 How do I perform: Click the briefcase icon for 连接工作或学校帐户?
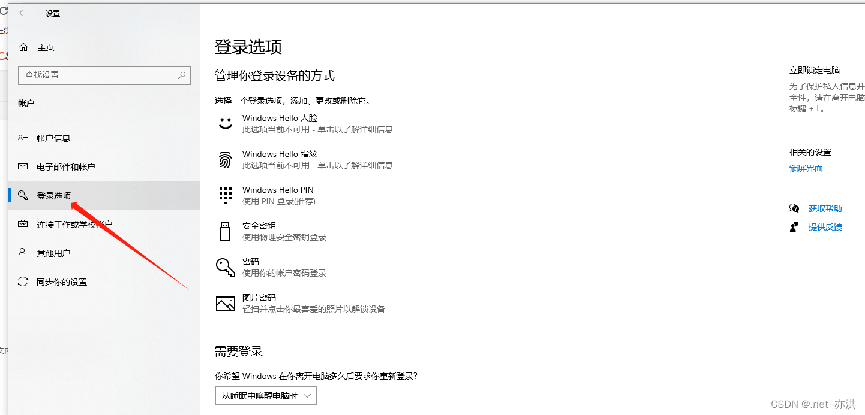tap(23, 224)
